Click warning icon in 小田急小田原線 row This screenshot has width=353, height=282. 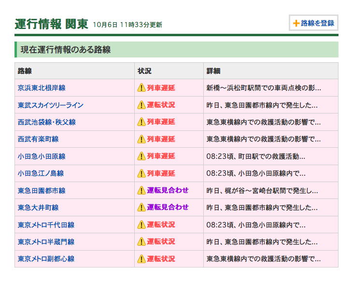click(x=141, y=156)
